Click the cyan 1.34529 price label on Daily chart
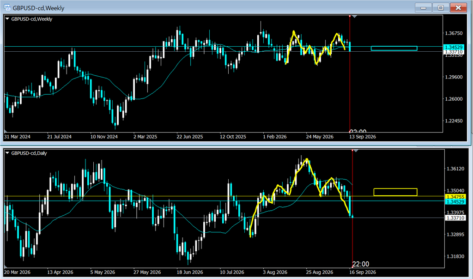Screen dimensions: 473x279 pos(455,201)
